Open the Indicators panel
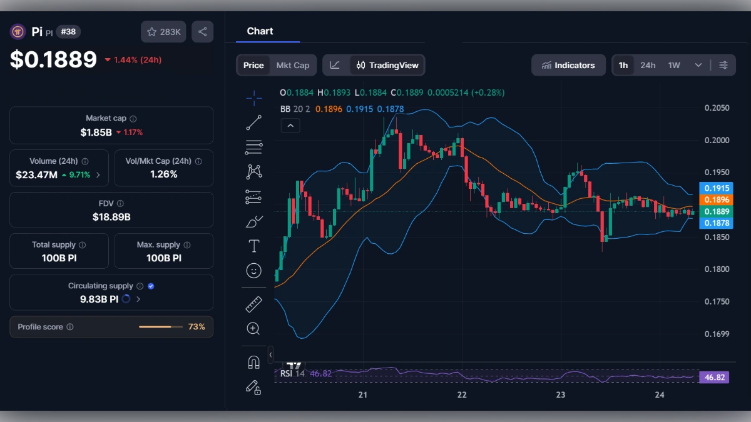 coord(568,64)
